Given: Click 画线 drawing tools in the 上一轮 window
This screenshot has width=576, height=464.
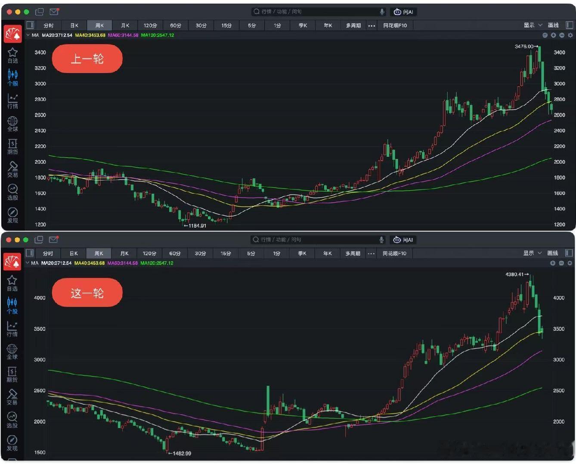Looking at the screenshot, I should tap(553, 25).
